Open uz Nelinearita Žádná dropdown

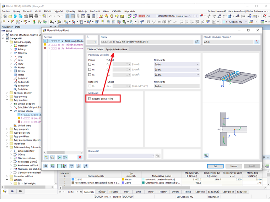tap(177, 75)
